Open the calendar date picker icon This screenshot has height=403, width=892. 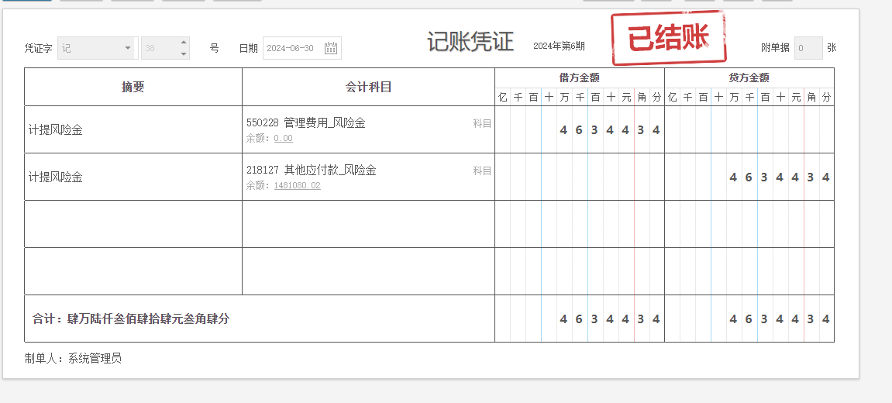click(x=331, y=48)
